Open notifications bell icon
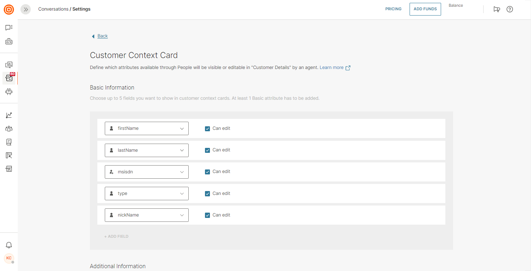Viewport: 531px width, 271px height. coord(9,245)
